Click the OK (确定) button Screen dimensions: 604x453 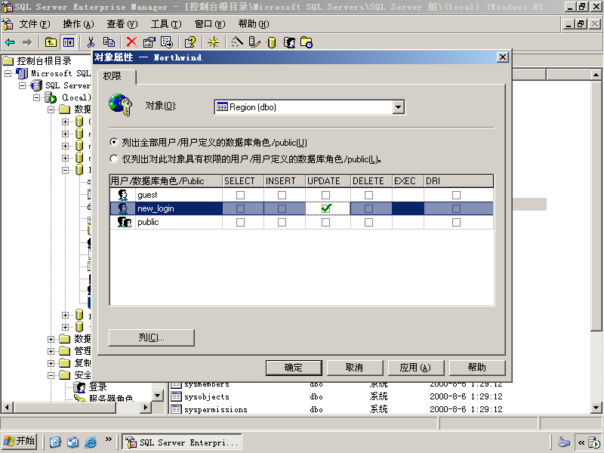pyautogui.click(x=294, y=368)
